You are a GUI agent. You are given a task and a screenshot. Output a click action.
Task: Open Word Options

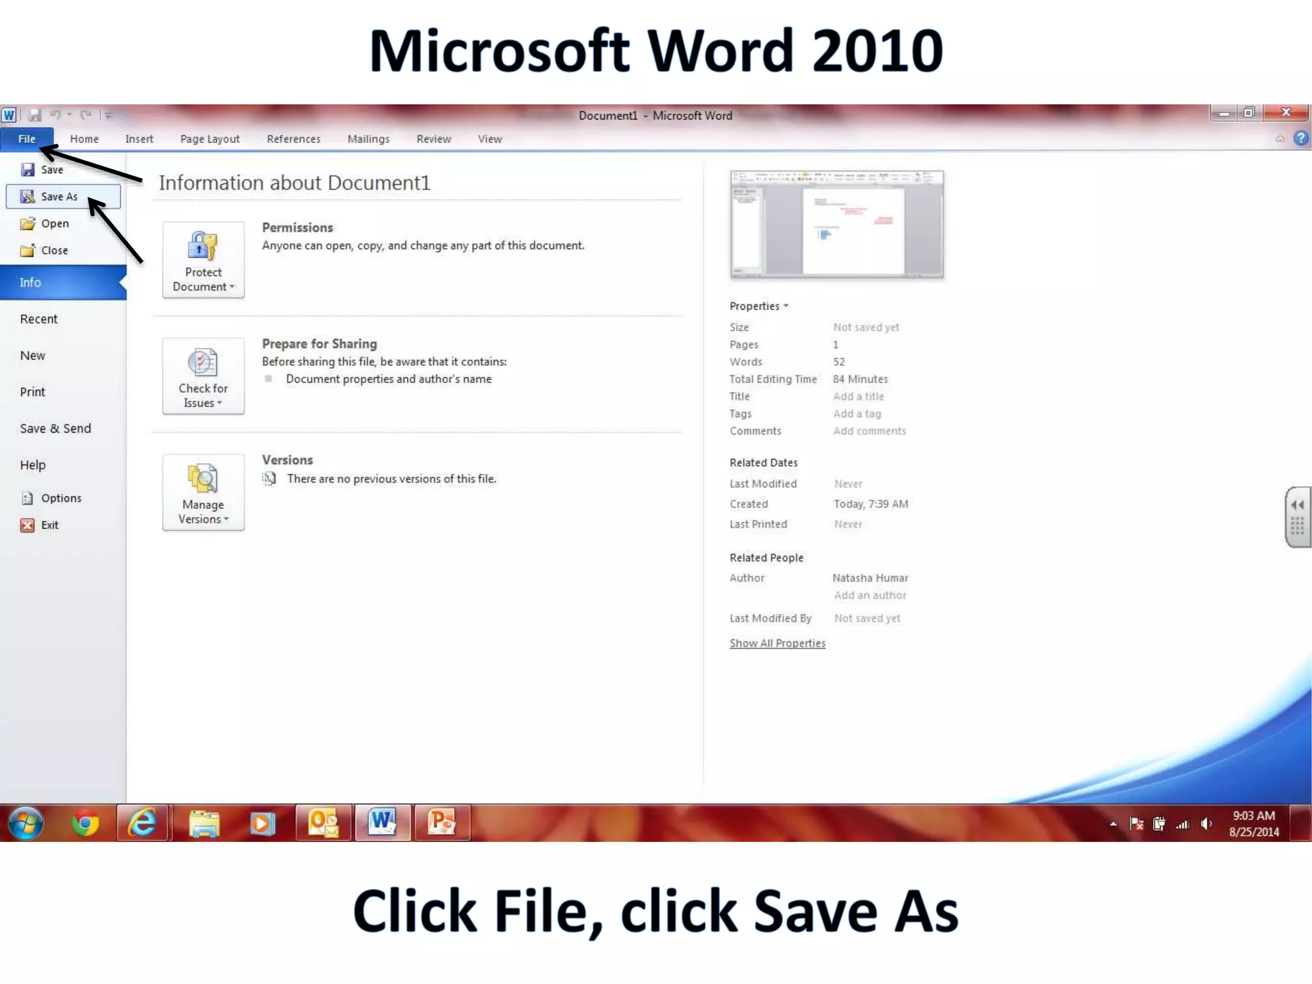pos(63,498)
